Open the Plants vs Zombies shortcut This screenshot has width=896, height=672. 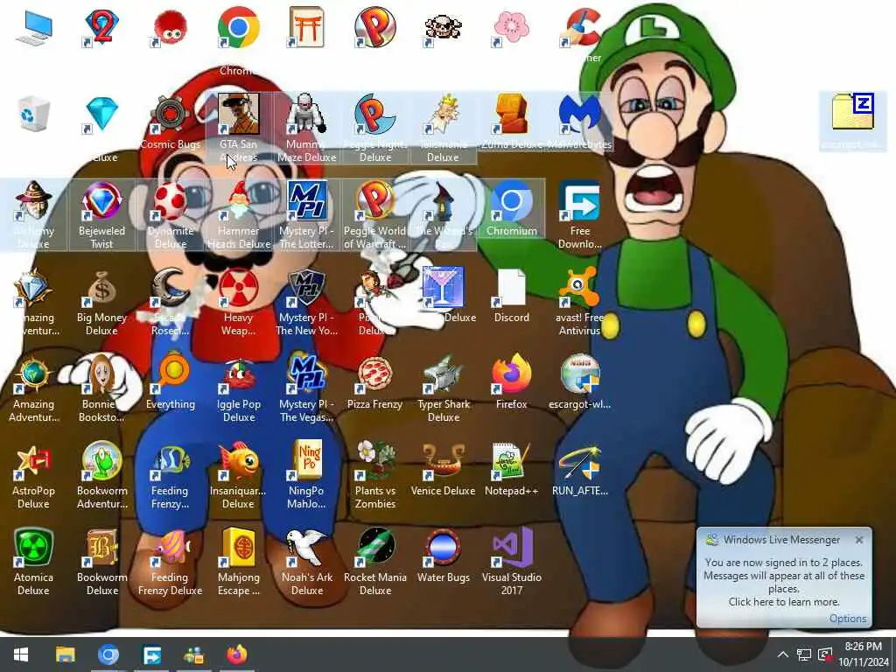coord(374,460)
